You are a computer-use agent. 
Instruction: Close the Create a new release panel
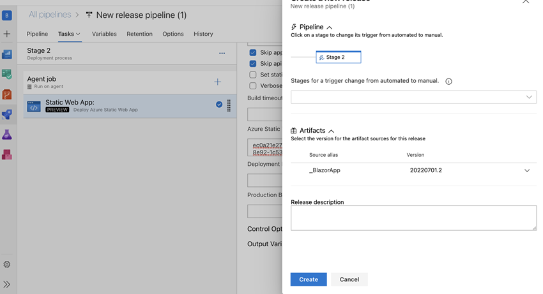(x=526, y=2)
